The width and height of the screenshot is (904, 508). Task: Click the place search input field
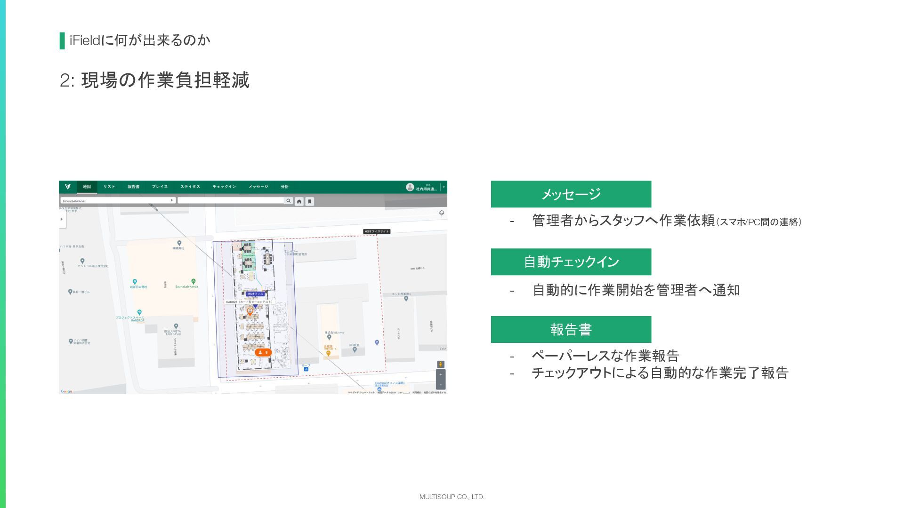pyautogui.click(x=231, y=201)
